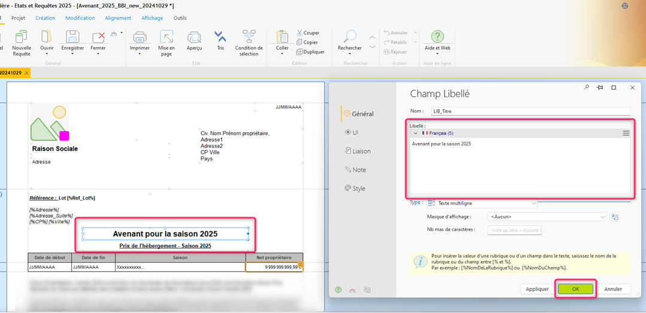Open the Aperçu preview tool
The image size is (646, 313).
point(194,38)
